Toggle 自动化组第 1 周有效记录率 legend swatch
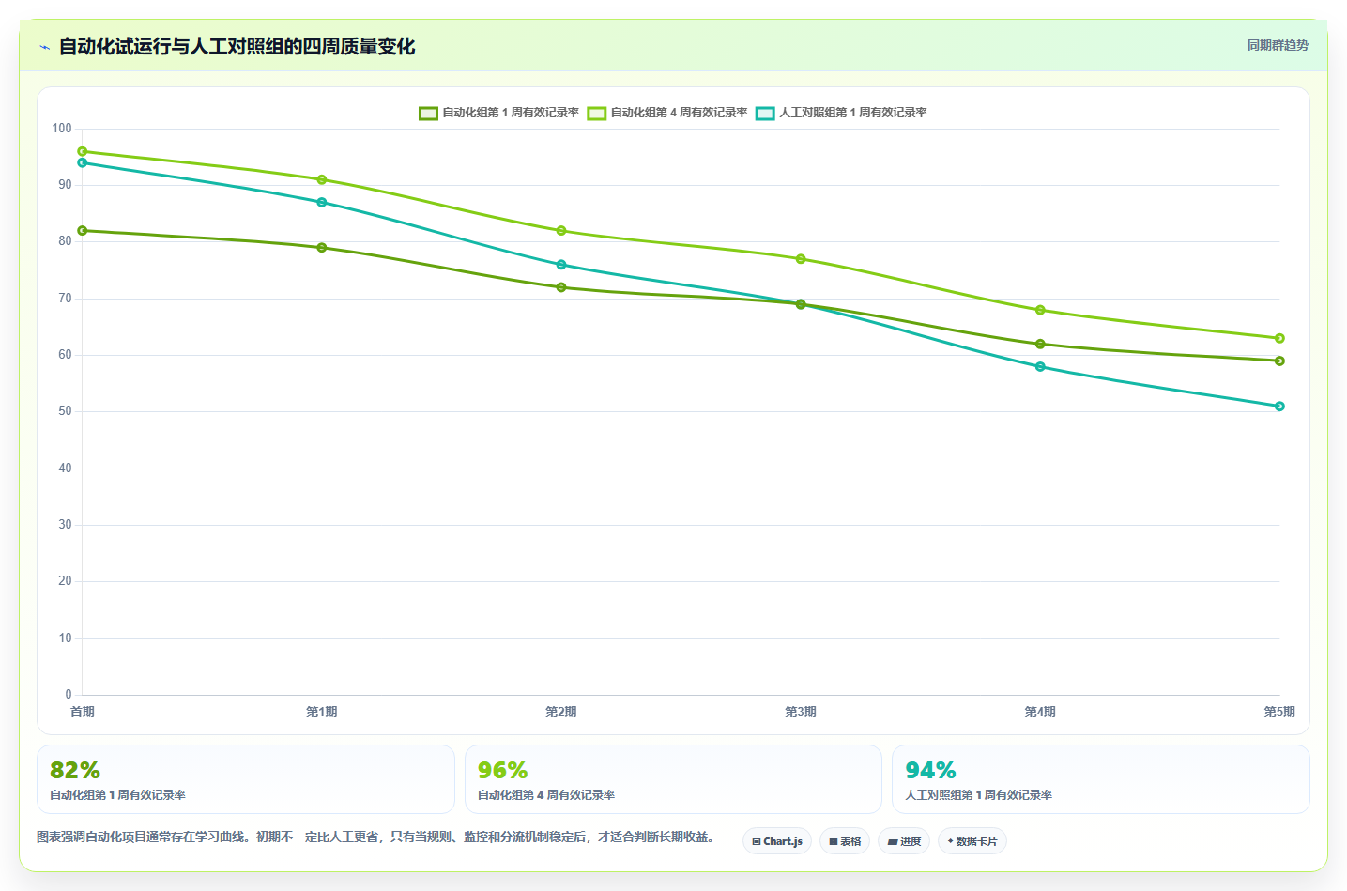The image size is (1347, 891). [x=428, y=113]
